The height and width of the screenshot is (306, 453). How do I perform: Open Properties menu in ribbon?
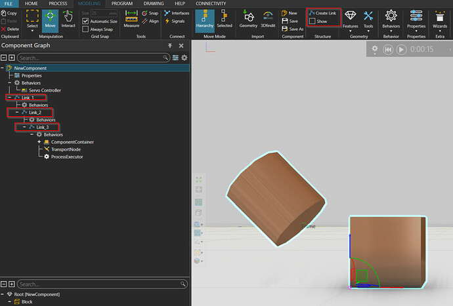pyautogui.click(x=416, y=21)
